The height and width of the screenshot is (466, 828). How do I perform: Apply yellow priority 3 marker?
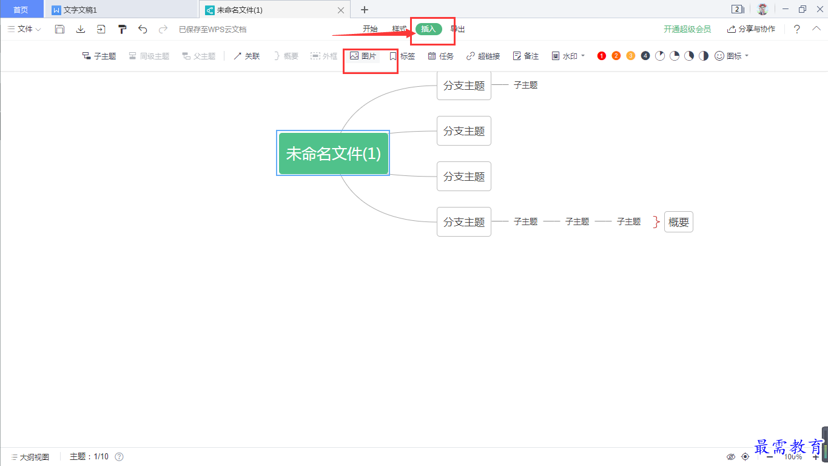631,56
